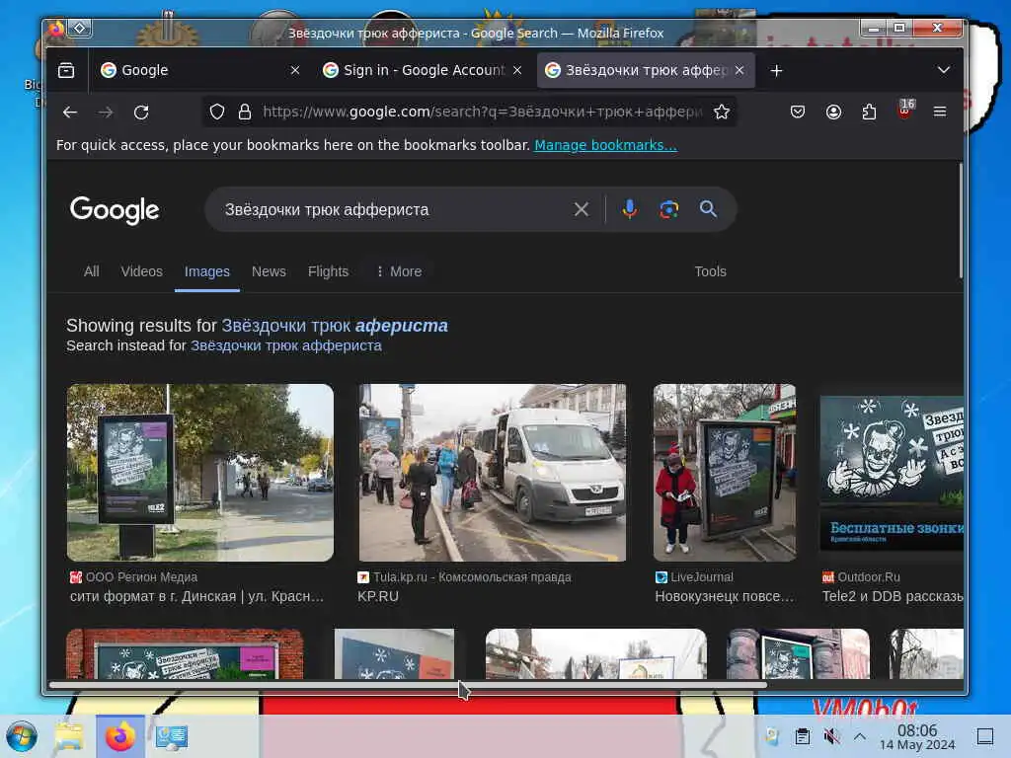Click the uBlock extension icon showing 16

(905, 110)
